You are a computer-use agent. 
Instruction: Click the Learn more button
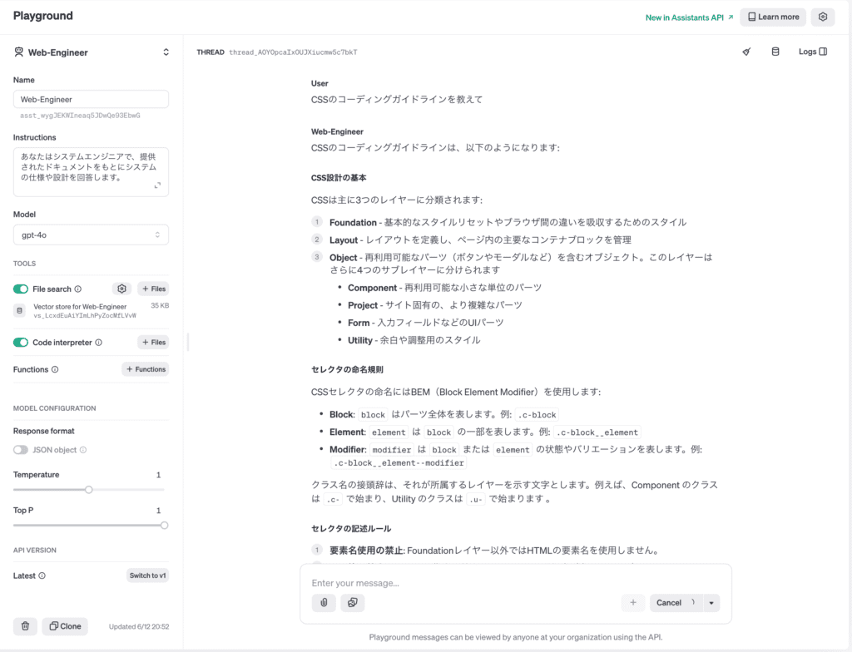773,17
